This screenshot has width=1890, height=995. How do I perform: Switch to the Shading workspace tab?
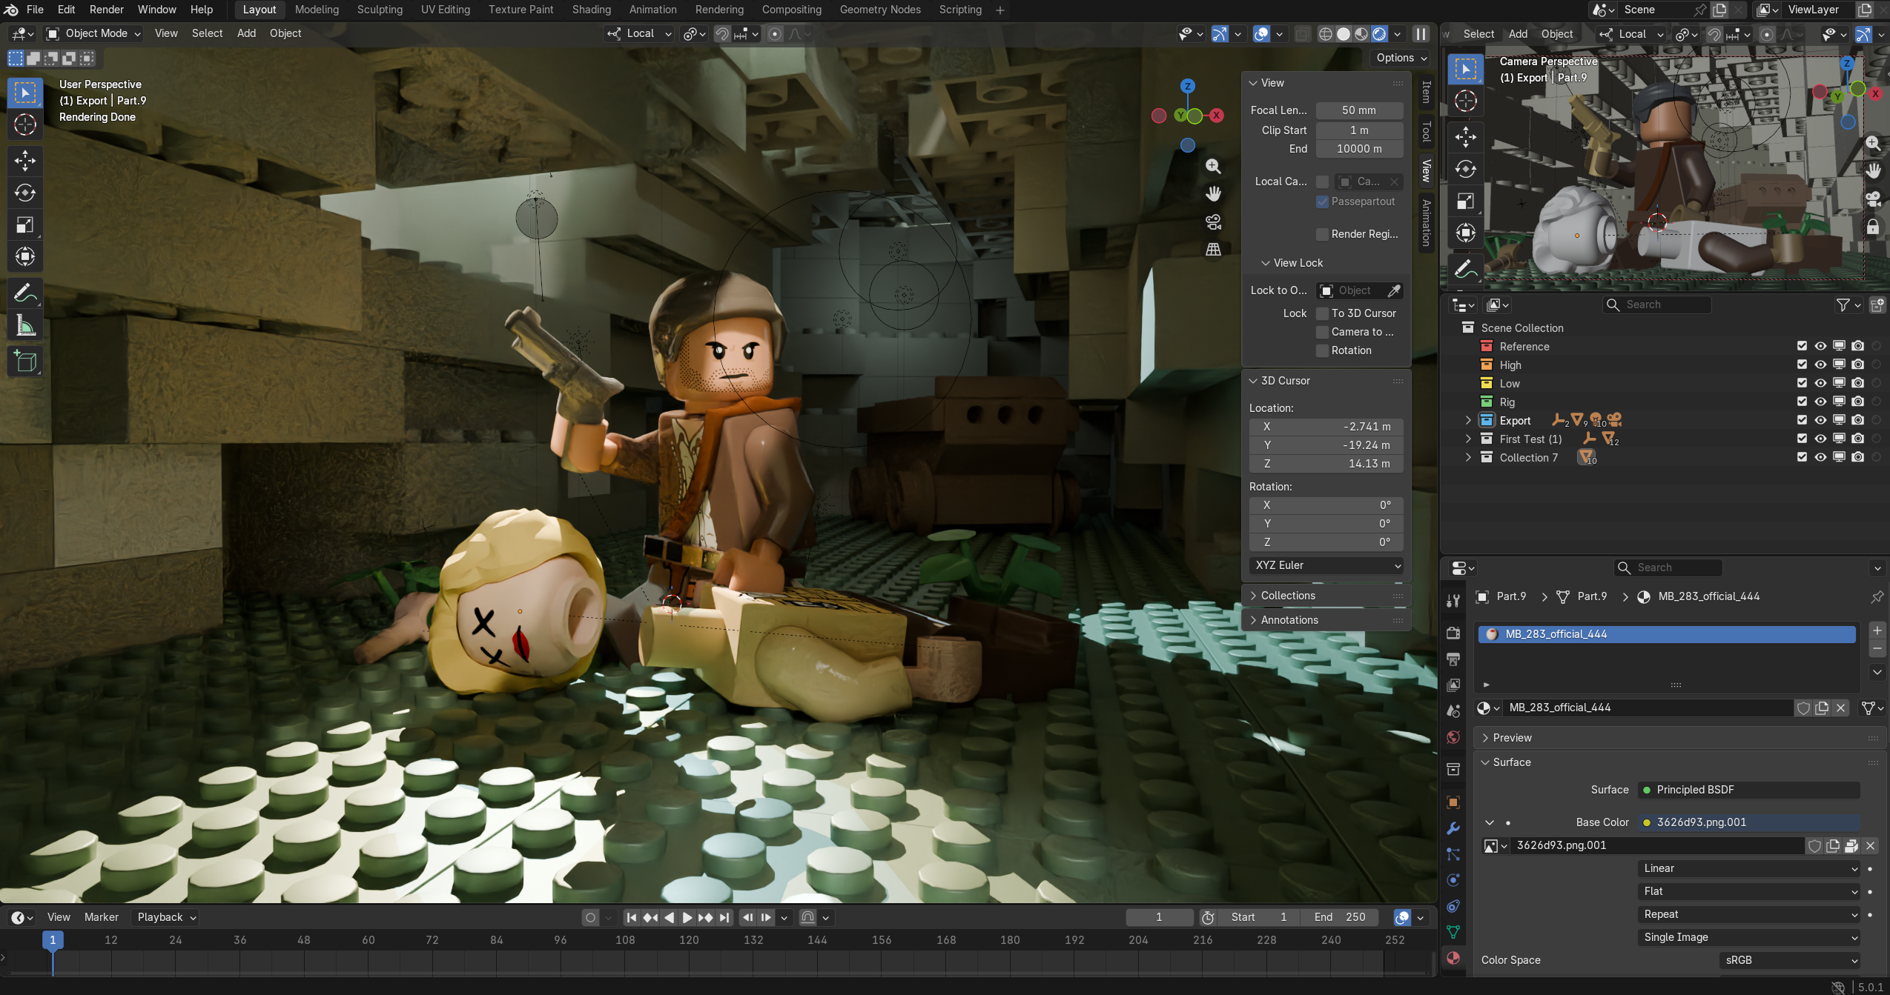[x=591, y=10]
